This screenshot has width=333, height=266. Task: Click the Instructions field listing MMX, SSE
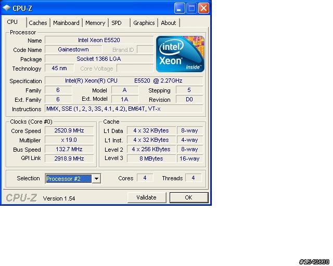pos(124,109)
